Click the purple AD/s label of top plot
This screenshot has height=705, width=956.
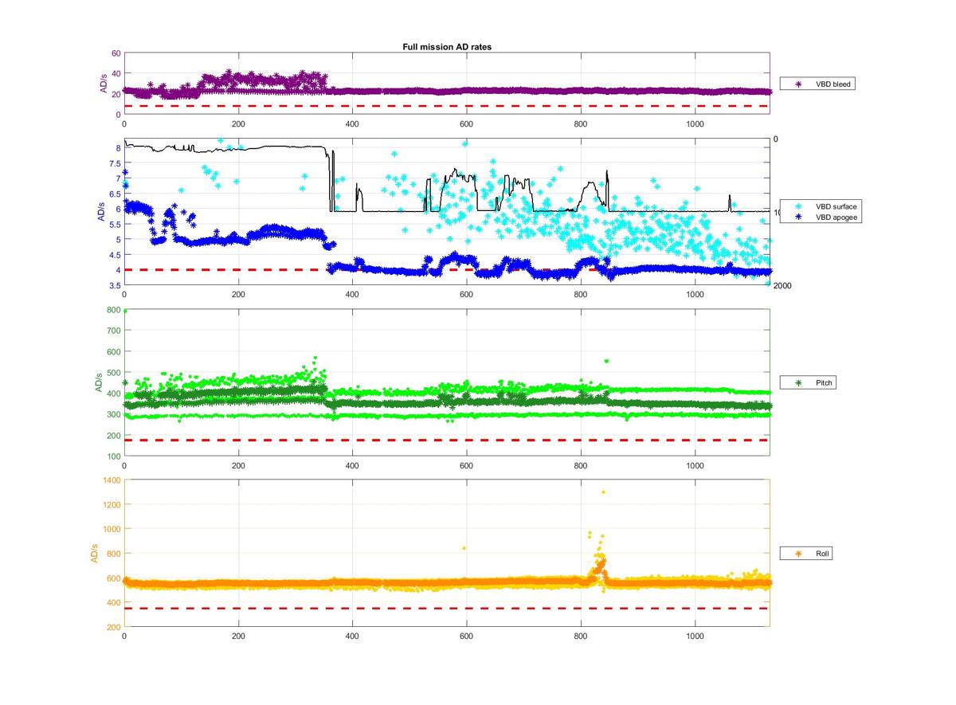(104, 84)
